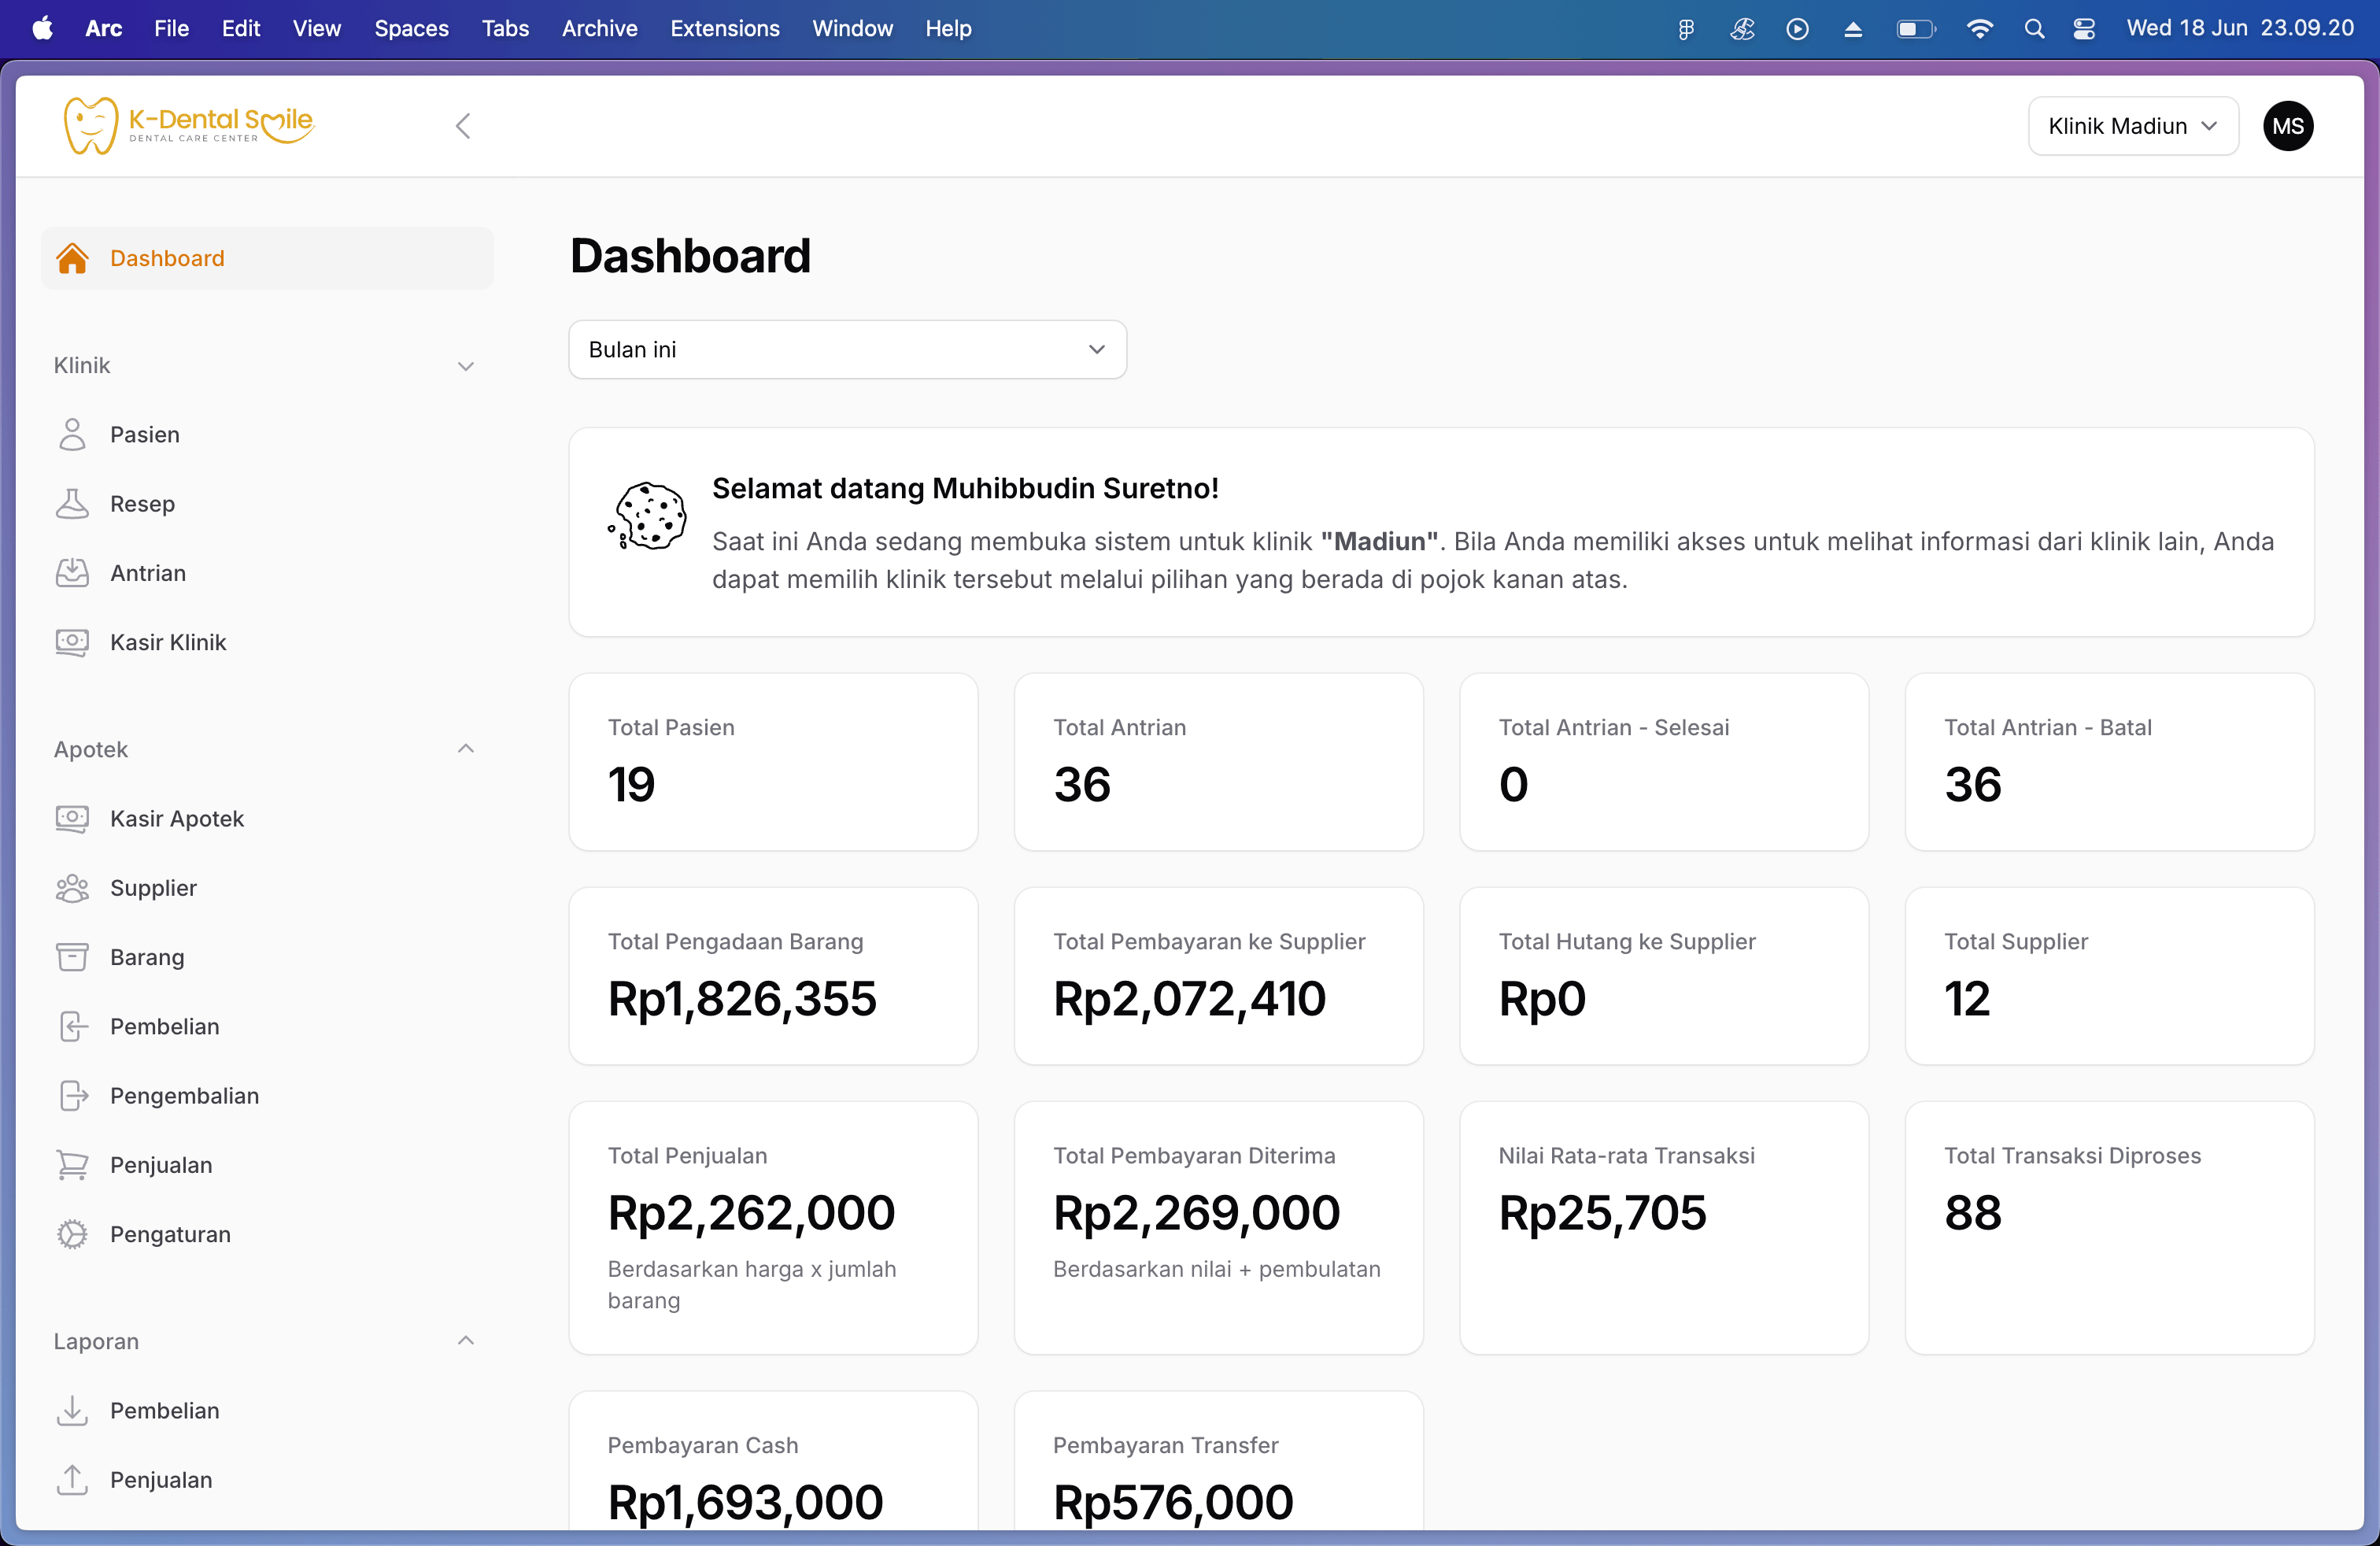Click the Supplier people group icon
Image resolution: width=2380 pixels, height=1546 pixels.
pos(72,888)
